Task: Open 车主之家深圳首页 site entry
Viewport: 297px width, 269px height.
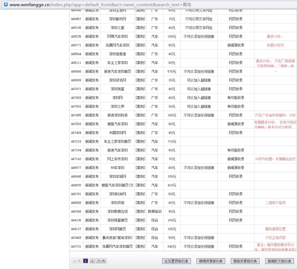Action: [x=117, y=141]
